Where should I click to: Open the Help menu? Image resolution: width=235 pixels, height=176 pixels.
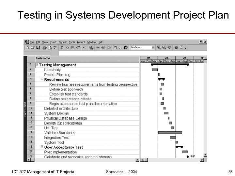point(101,42)
